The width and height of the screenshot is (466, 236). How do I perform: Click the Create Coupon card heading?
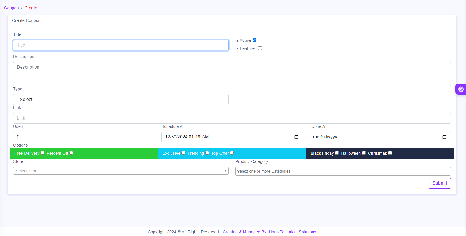click(26, 20)
